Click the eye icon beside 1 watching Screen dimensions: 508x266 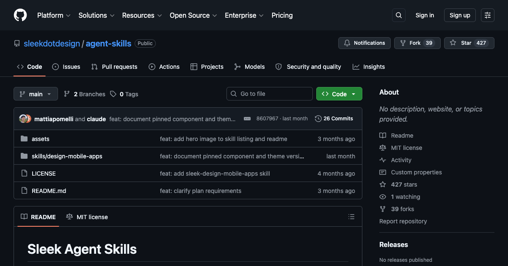click(x=383, y=197)
